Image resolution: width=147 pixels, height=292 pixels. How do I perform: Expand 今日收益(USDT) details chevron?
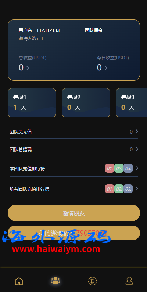pos(106,68)
